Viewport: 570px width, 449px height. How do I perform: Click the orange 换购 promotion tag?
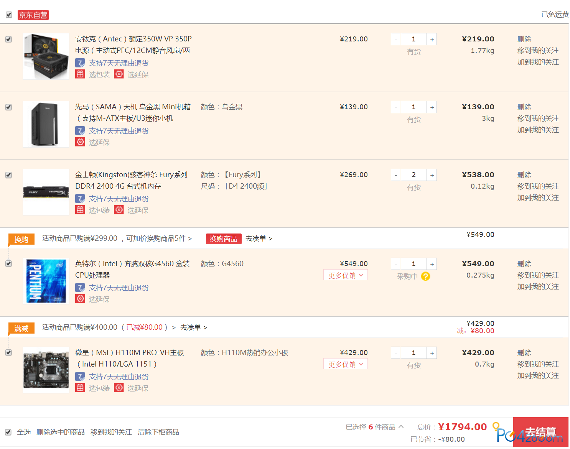point(21,239)
